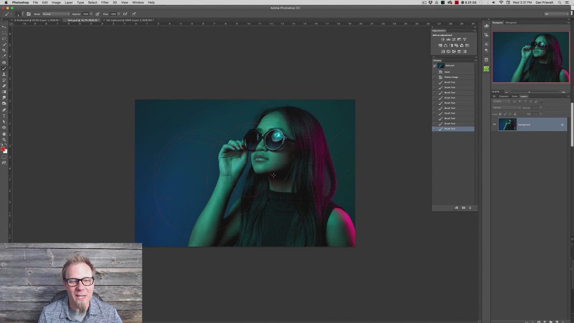This screenshot has width=574, height=323.
Task: Pick the Clone Stamp tool
Action: click(x=4, y=74)
